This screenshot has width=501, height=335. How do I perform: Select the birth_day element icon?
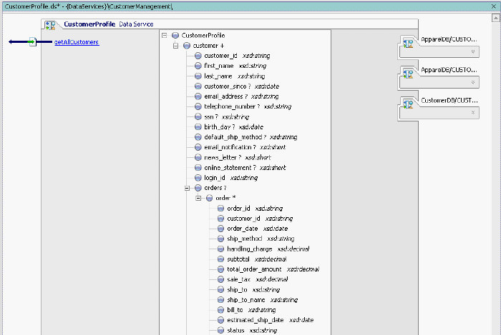[x=198, y=127]
